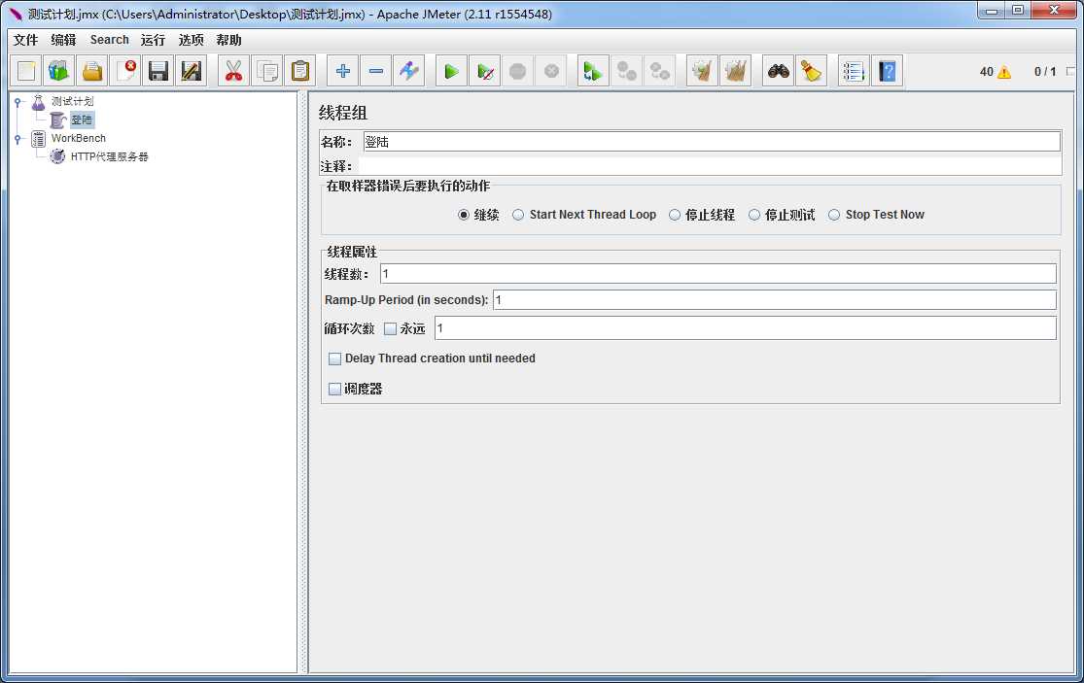1084x683 pixels.
Task: Click the Expand All plus icon
Action: pyautogui.click(x=343, y=71)
